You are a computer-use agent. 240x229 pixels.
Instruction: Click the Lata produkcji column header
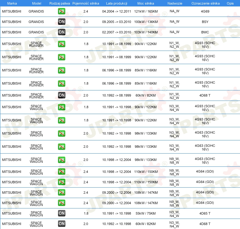tap(117, 3)
